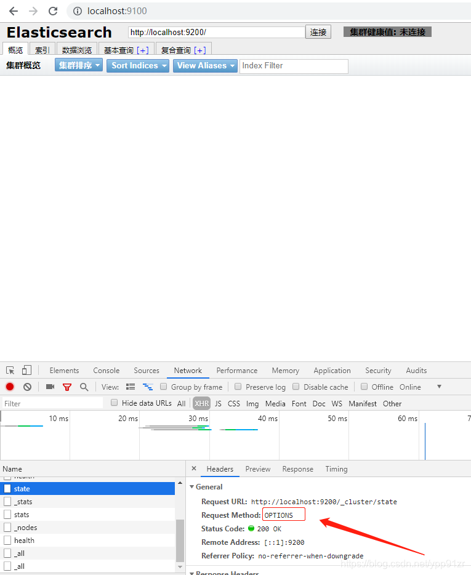Screen dimensions: 471x575
Task: View site information icon
Action: point(78,11)
